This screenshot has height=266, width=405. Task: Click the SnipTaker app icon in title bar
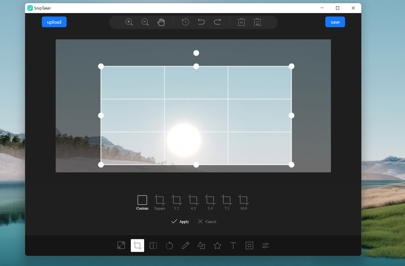pyautogui.click(x=30, y=8)
